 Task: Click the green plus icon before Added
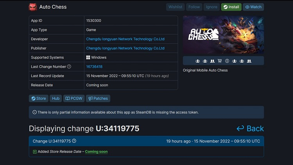tap(35, 152)
